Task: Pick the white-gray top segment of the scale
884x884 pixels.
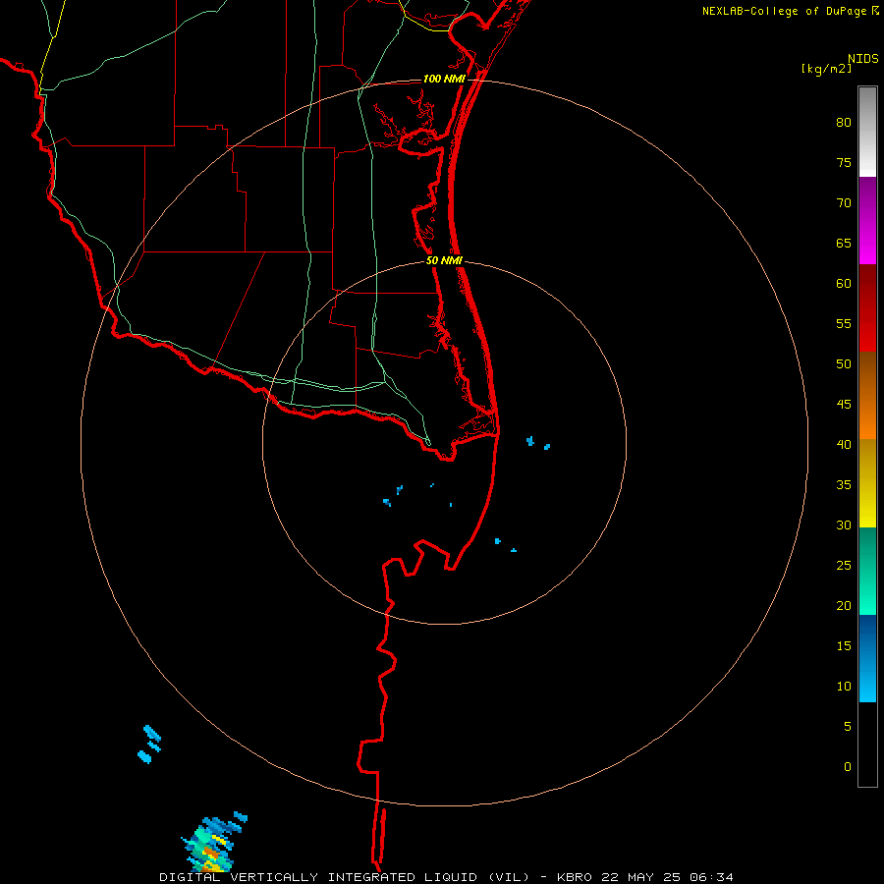Action: point(867,132)
